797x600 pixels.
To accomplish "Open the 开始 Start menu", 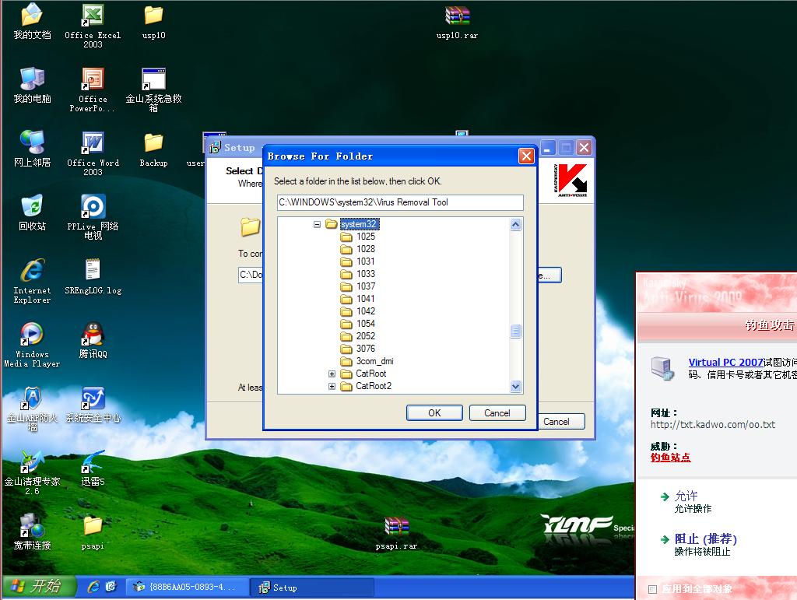I will (x=39, y=587).
